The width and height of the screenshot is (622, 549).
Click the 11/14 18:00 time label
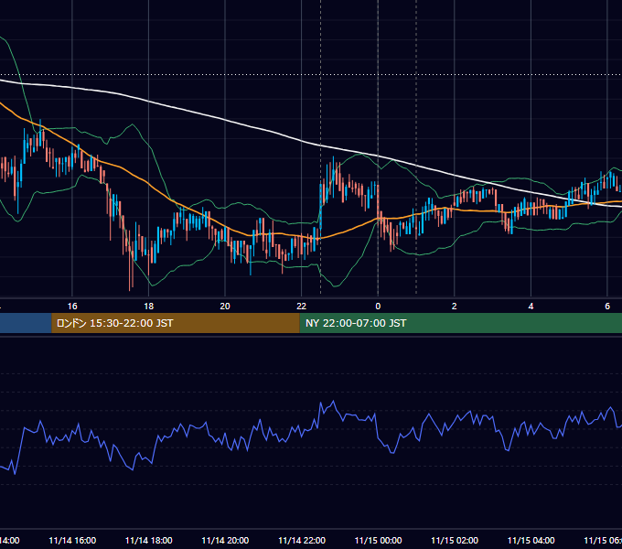[149, 540]
